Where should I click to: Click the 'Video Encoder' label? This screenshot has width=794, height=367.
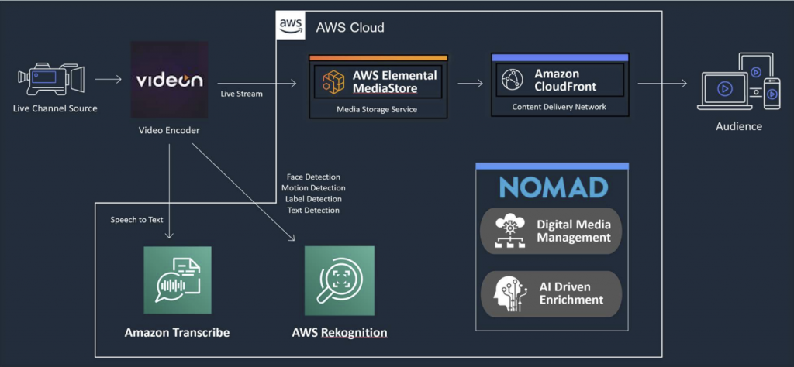coord(169,130)
